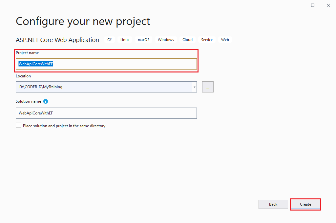Minimize the project dialog window
Image resolution: width=336 pixels, height=223 pixels.
297,5
